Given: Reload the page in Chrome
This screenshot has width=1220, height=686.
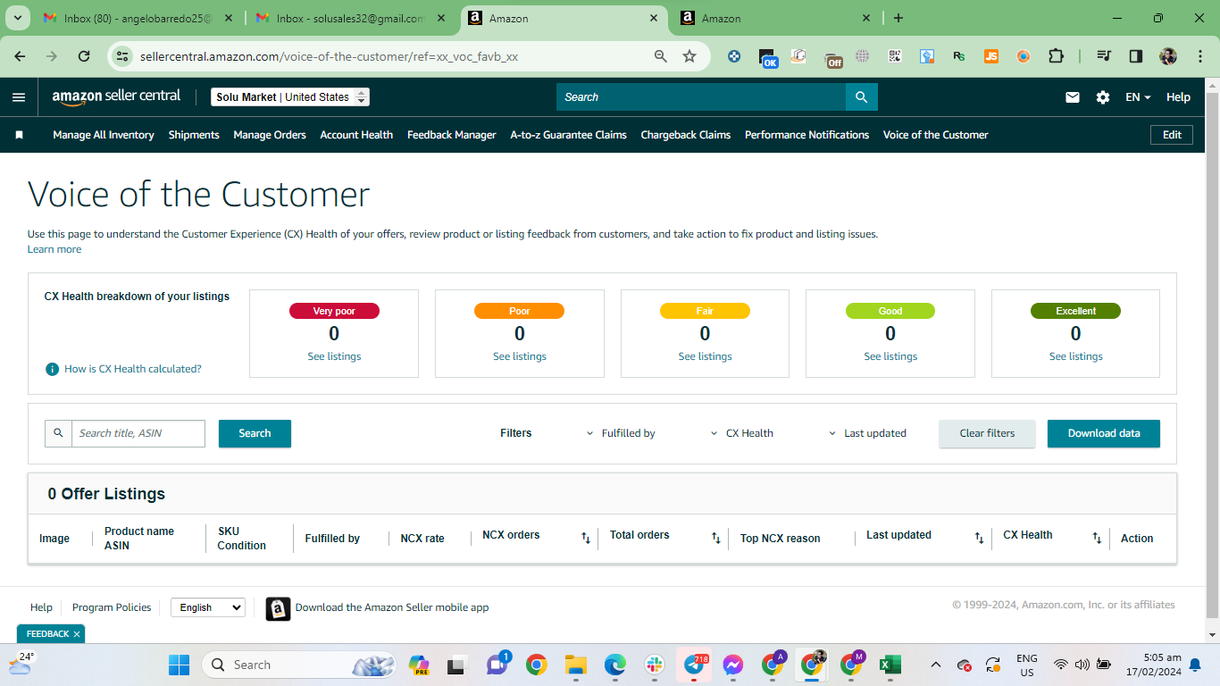Looking at the screenshot, I should (x=84, y=56).
